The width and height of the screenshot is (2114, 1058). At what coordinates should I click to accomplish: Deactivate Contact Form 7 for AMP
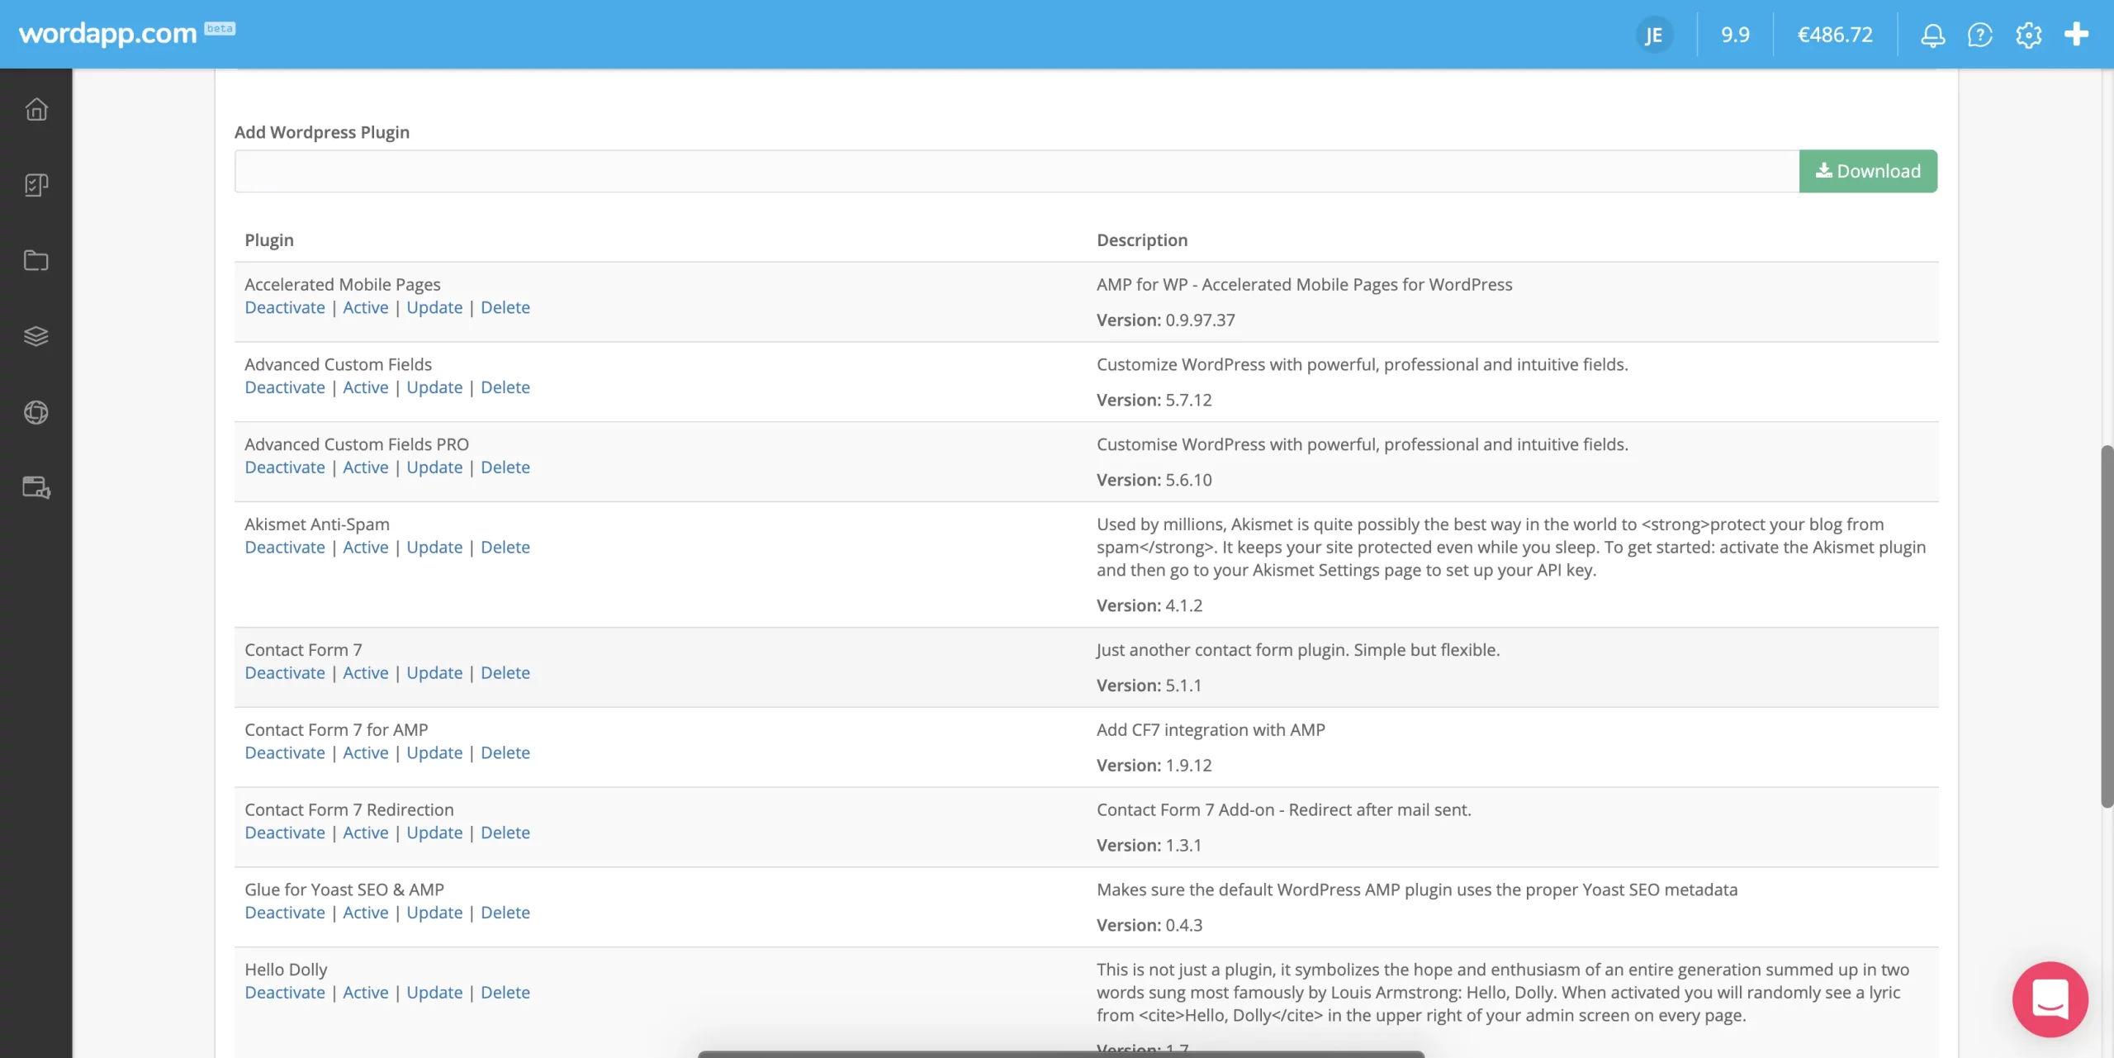coord(285,753)
